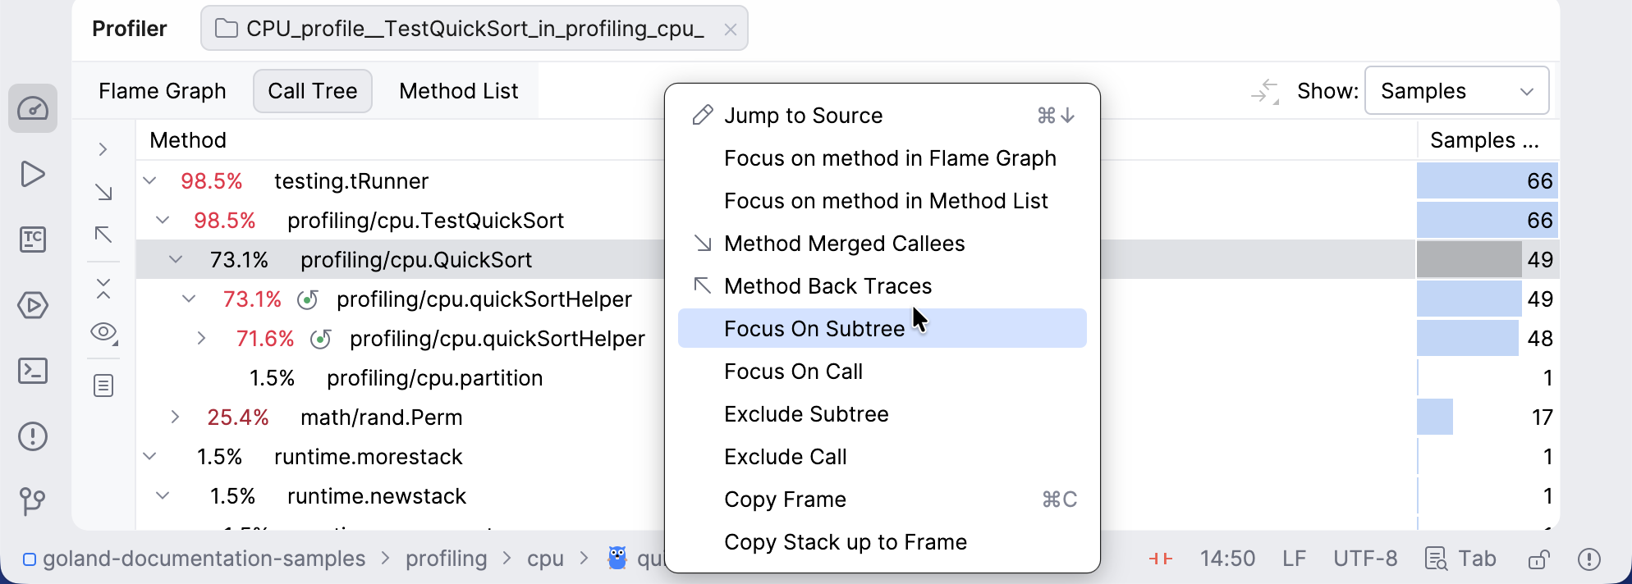This screenshot has width=1632, height=584.
Task: Open the Problems tool window icon
Action: pos(33,436)
